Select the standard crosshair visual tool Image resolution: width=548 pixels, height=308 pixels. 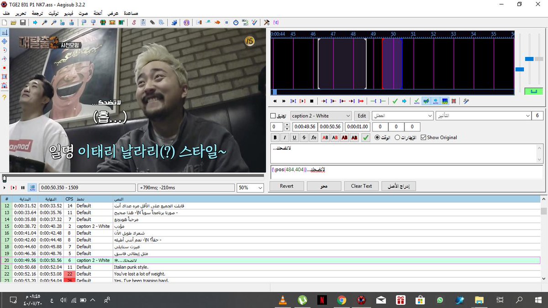coord(4,33)
